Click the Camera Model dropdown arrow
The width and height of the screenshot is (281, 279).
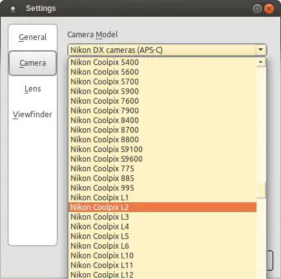pos(261,50)
